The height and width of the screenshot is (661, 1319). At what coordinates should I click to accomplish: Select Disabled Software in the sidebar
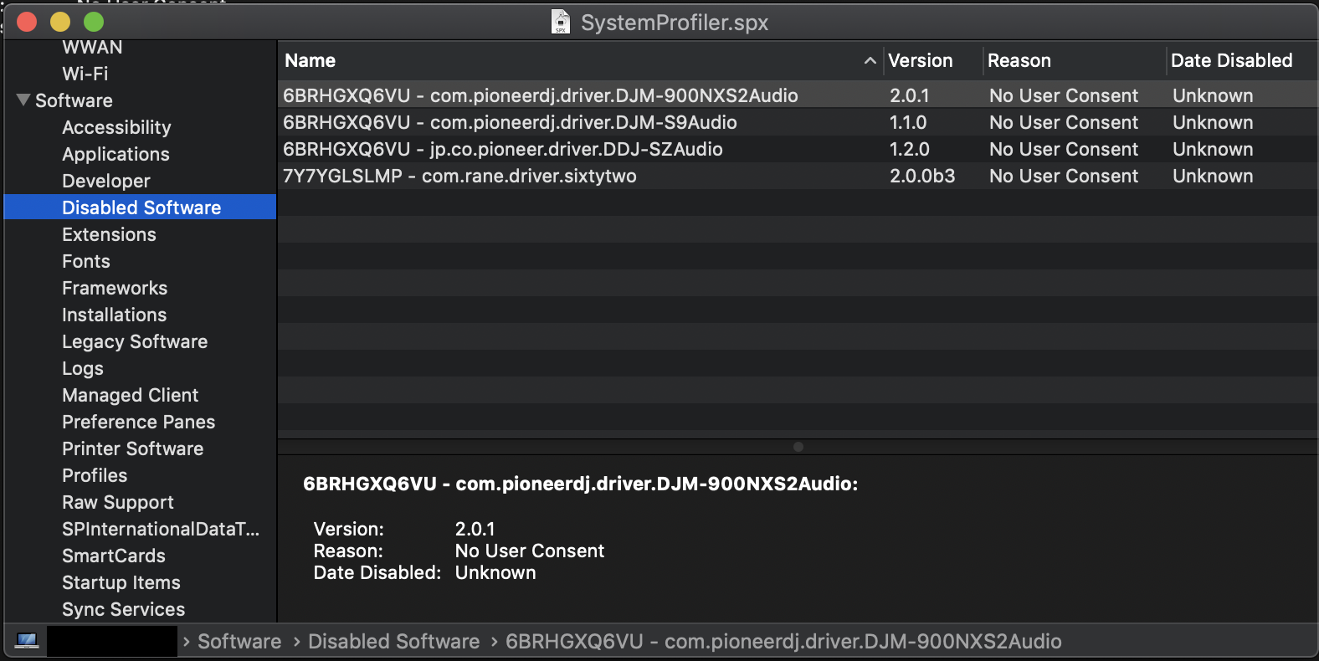point(141,208)
